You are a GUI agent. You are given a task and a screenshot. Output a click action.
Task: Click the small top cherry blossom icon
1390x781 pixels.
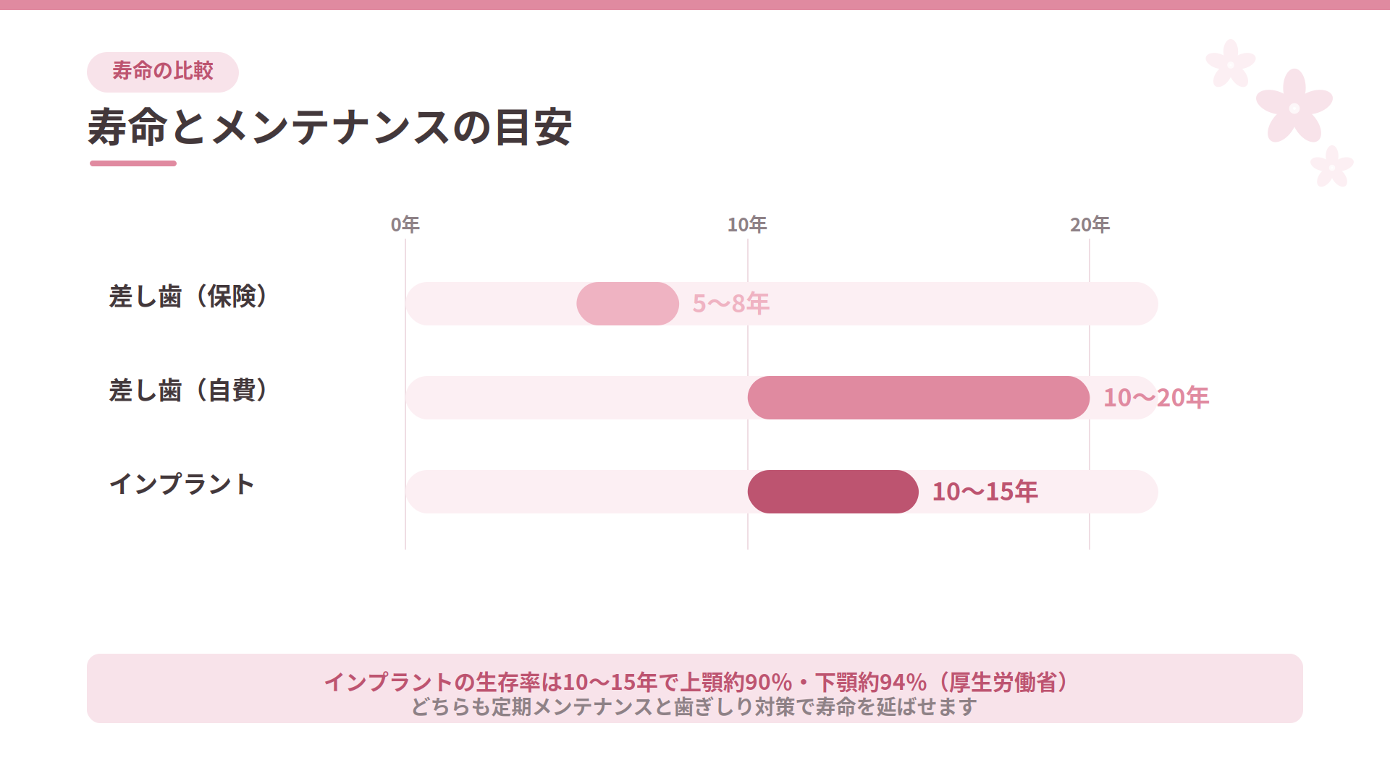coord(1230,64)
